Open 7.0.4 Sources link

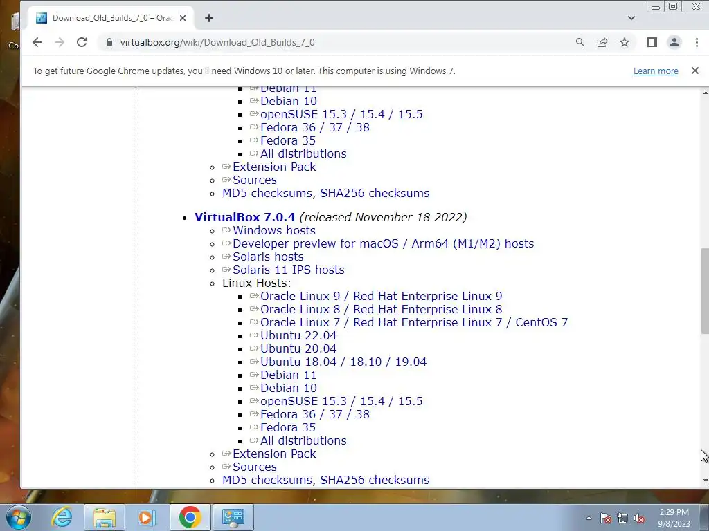click(x=255, y=467)
